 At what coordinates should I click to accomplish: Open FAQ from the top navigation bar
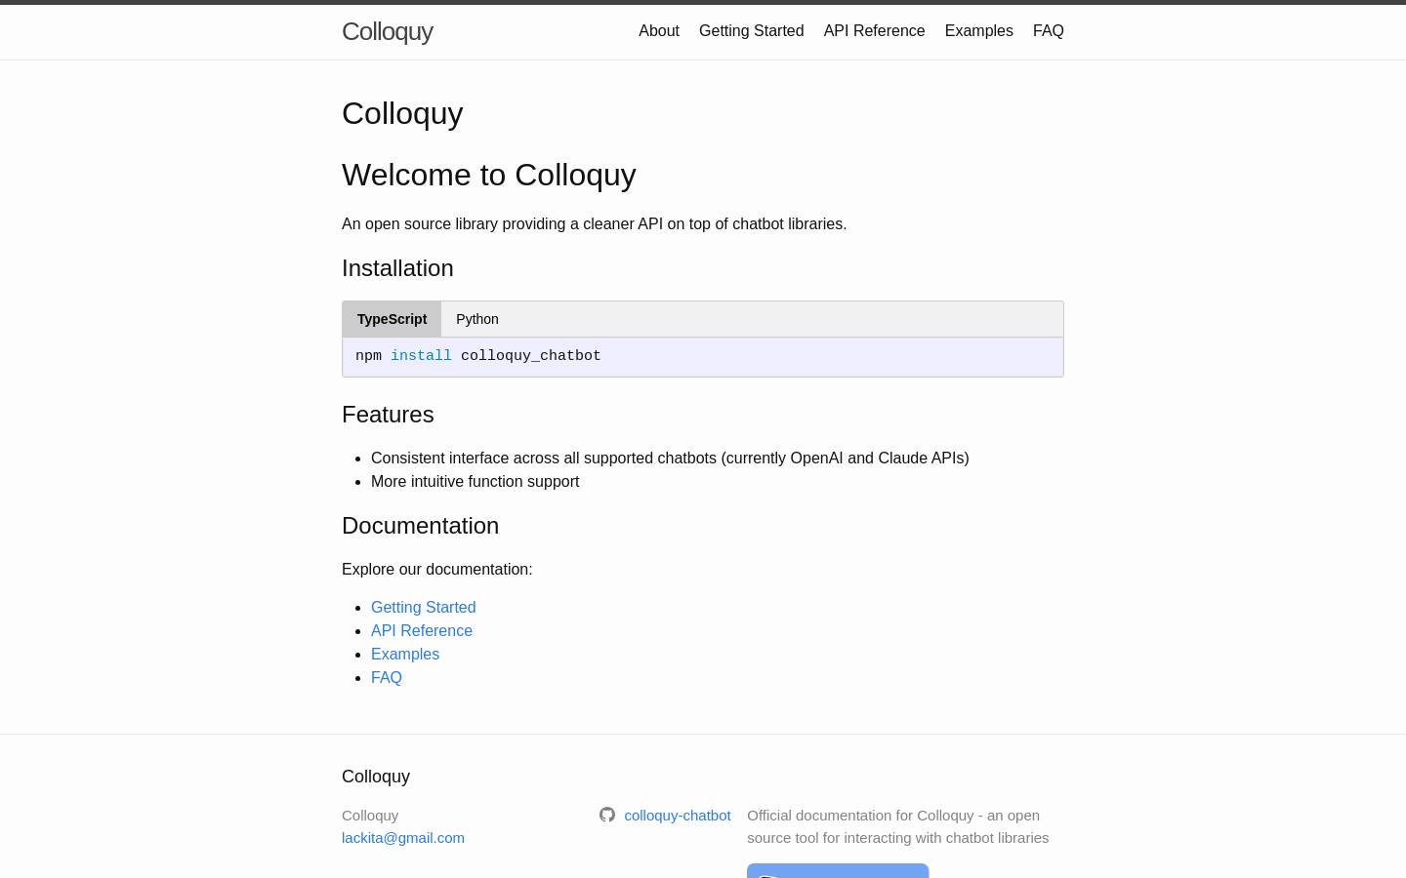(x=1049, y=31)
